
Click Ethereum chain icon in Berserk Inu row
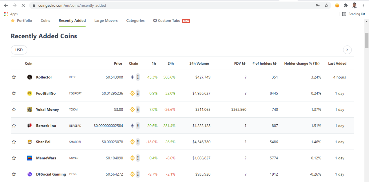(133, 126)
